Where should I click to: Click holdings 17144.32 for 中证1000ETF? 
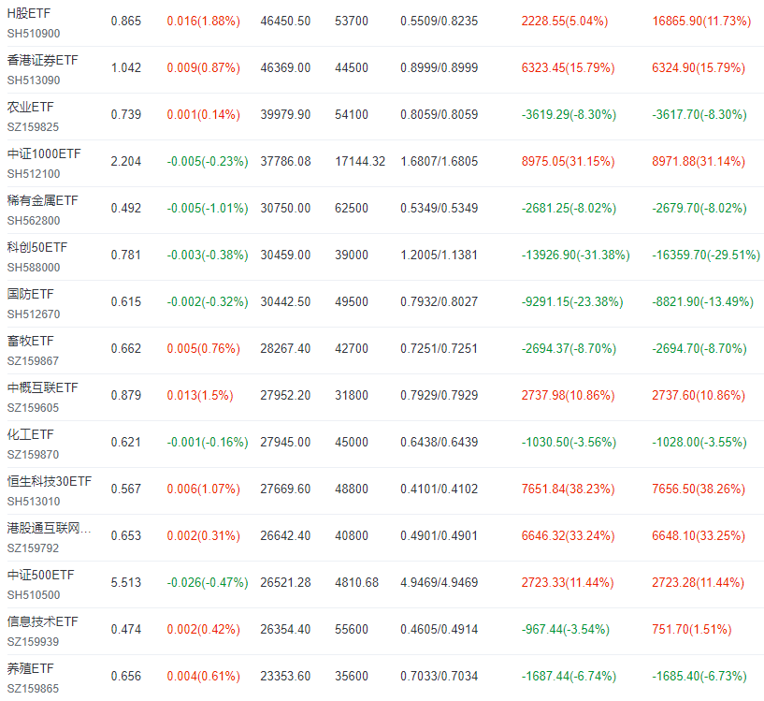[x=360, y=162]
